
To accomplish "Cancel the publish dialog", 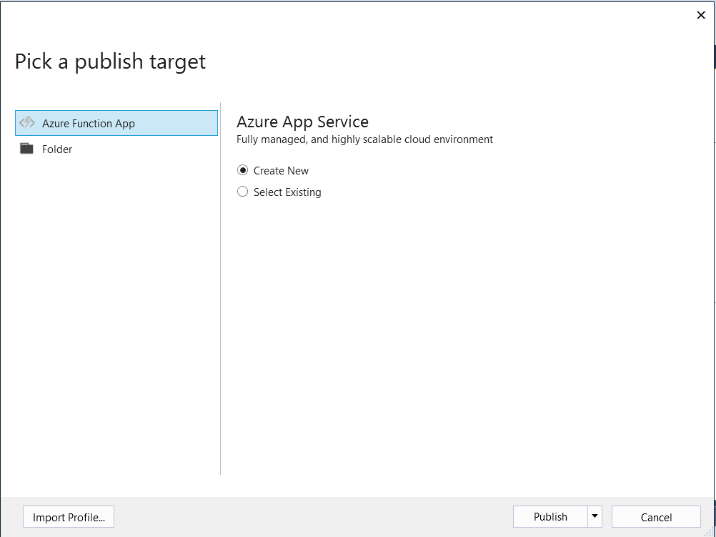I will click(x=655, y=516).
